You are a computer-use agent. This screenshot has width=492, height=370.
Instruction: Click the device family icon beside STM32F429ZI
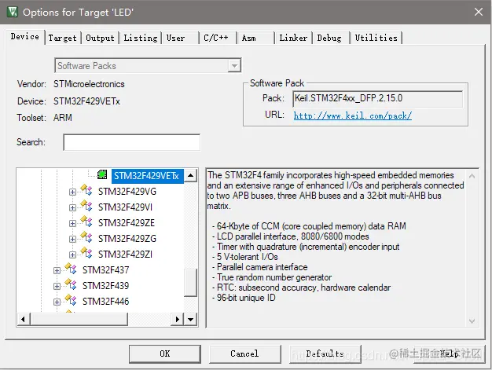coord(86,253)
